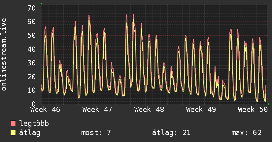Select the legtöbb legend label
The height and width of the screenshot is (142, 272).
point(34,124)
